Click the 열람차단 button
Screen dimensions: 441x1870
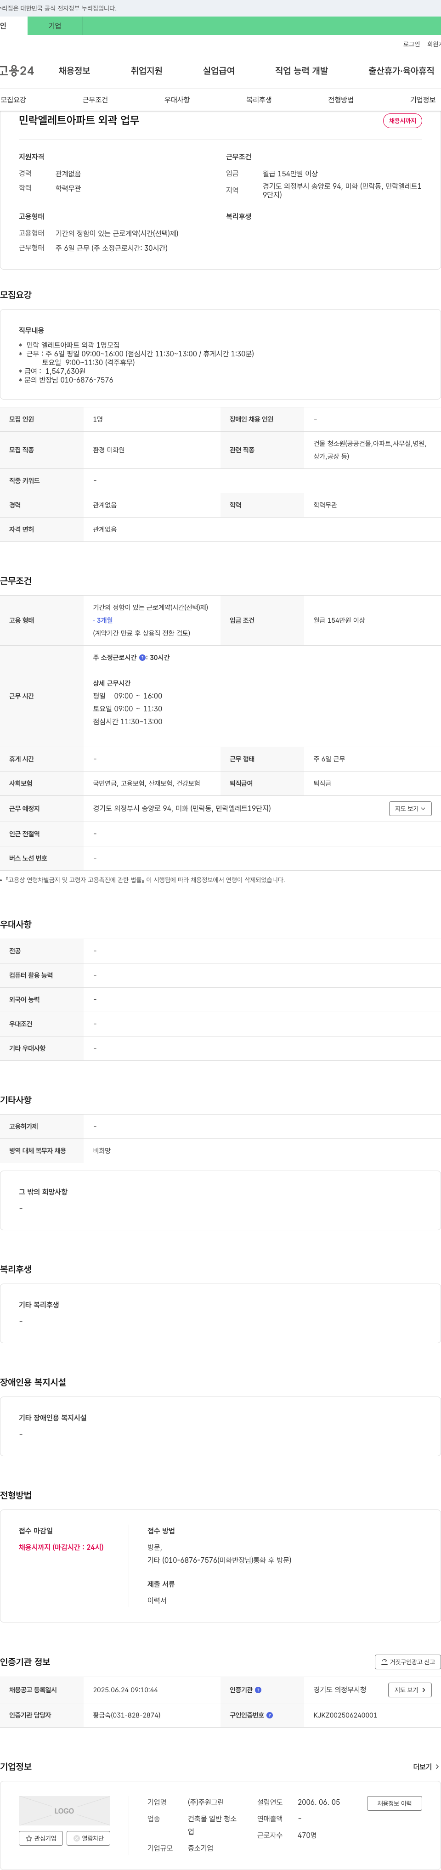click(x=89, y=1838)
